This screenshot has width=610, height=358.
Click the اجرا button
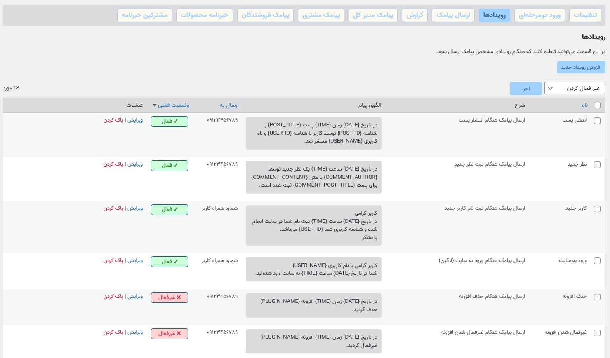point(526,89)
